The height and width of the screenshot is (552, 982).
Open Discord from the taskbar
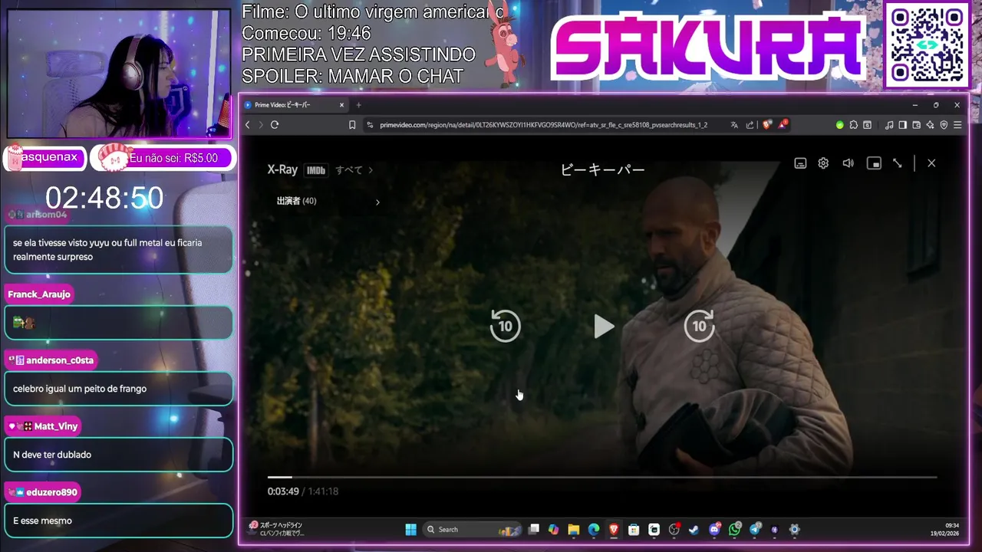715,529
